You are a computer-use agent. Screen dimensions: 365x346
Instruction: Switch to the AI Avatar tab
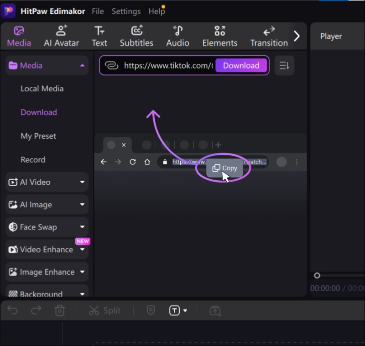click(x=62, y=37)
